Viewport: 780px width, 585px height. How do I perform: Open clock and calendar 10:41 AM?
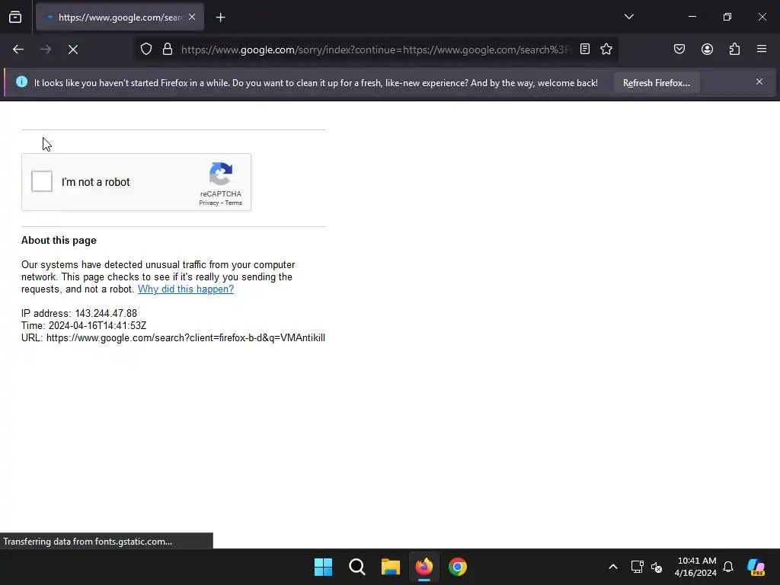696,567
